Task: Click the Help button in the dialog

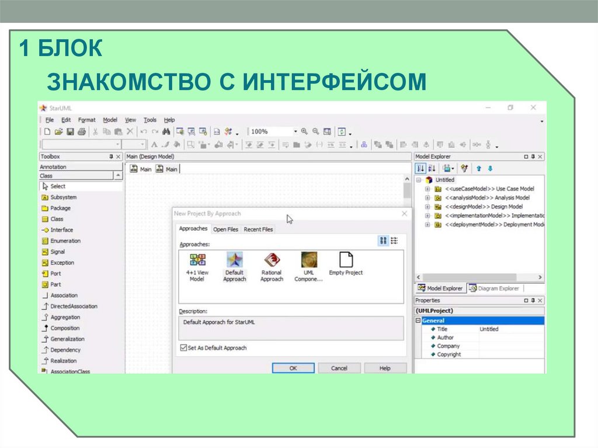Action: coord(385,368)
